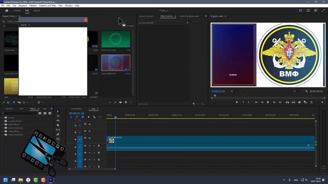
Task: Click the Extract button in the Program monitor
Action: tap(293, 102)
